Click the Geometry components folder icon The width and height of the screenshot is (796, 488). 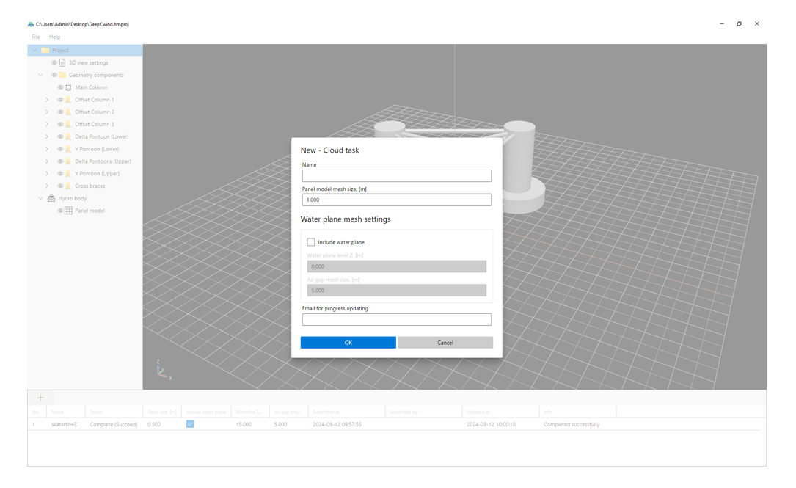point(62,75)
